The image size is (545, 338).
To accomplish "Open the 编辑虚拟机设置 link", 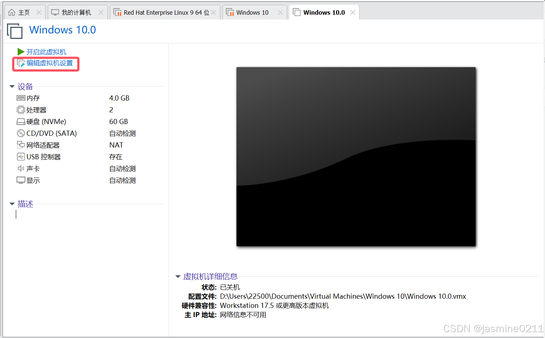I will (x=50, y=63).
